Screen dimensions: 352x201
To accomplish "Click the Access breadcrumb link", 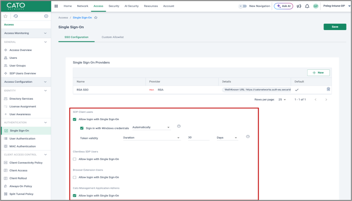I will [63, 18].
